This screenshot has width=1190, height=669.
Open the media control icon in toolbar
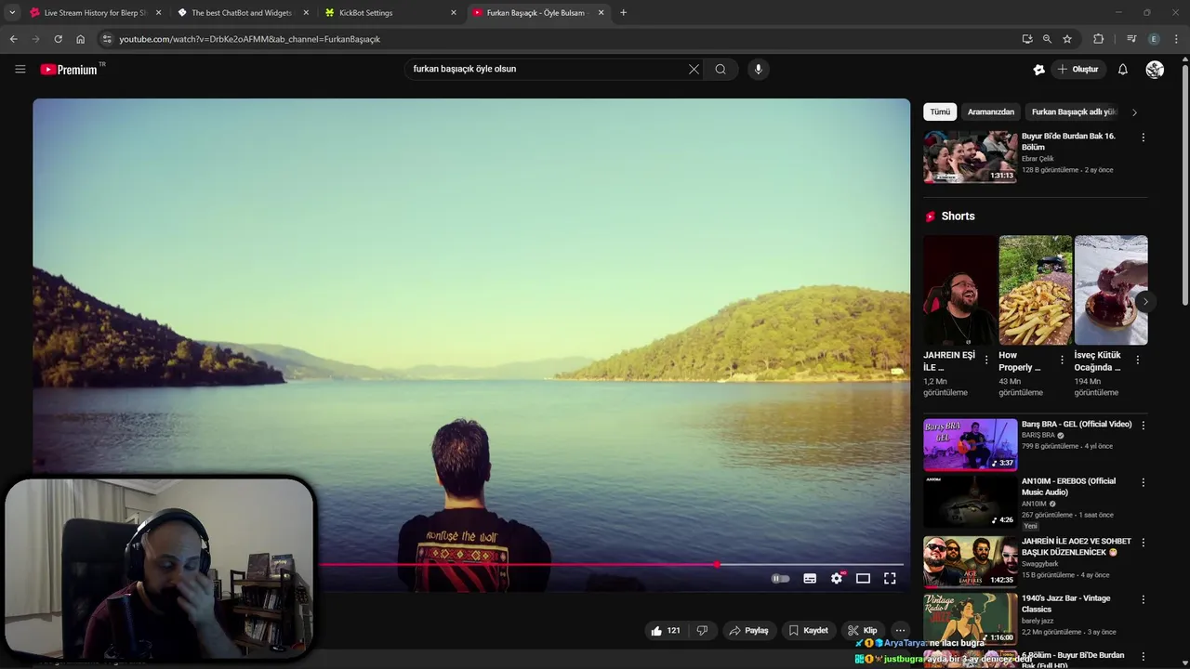tap(1130, 39)
